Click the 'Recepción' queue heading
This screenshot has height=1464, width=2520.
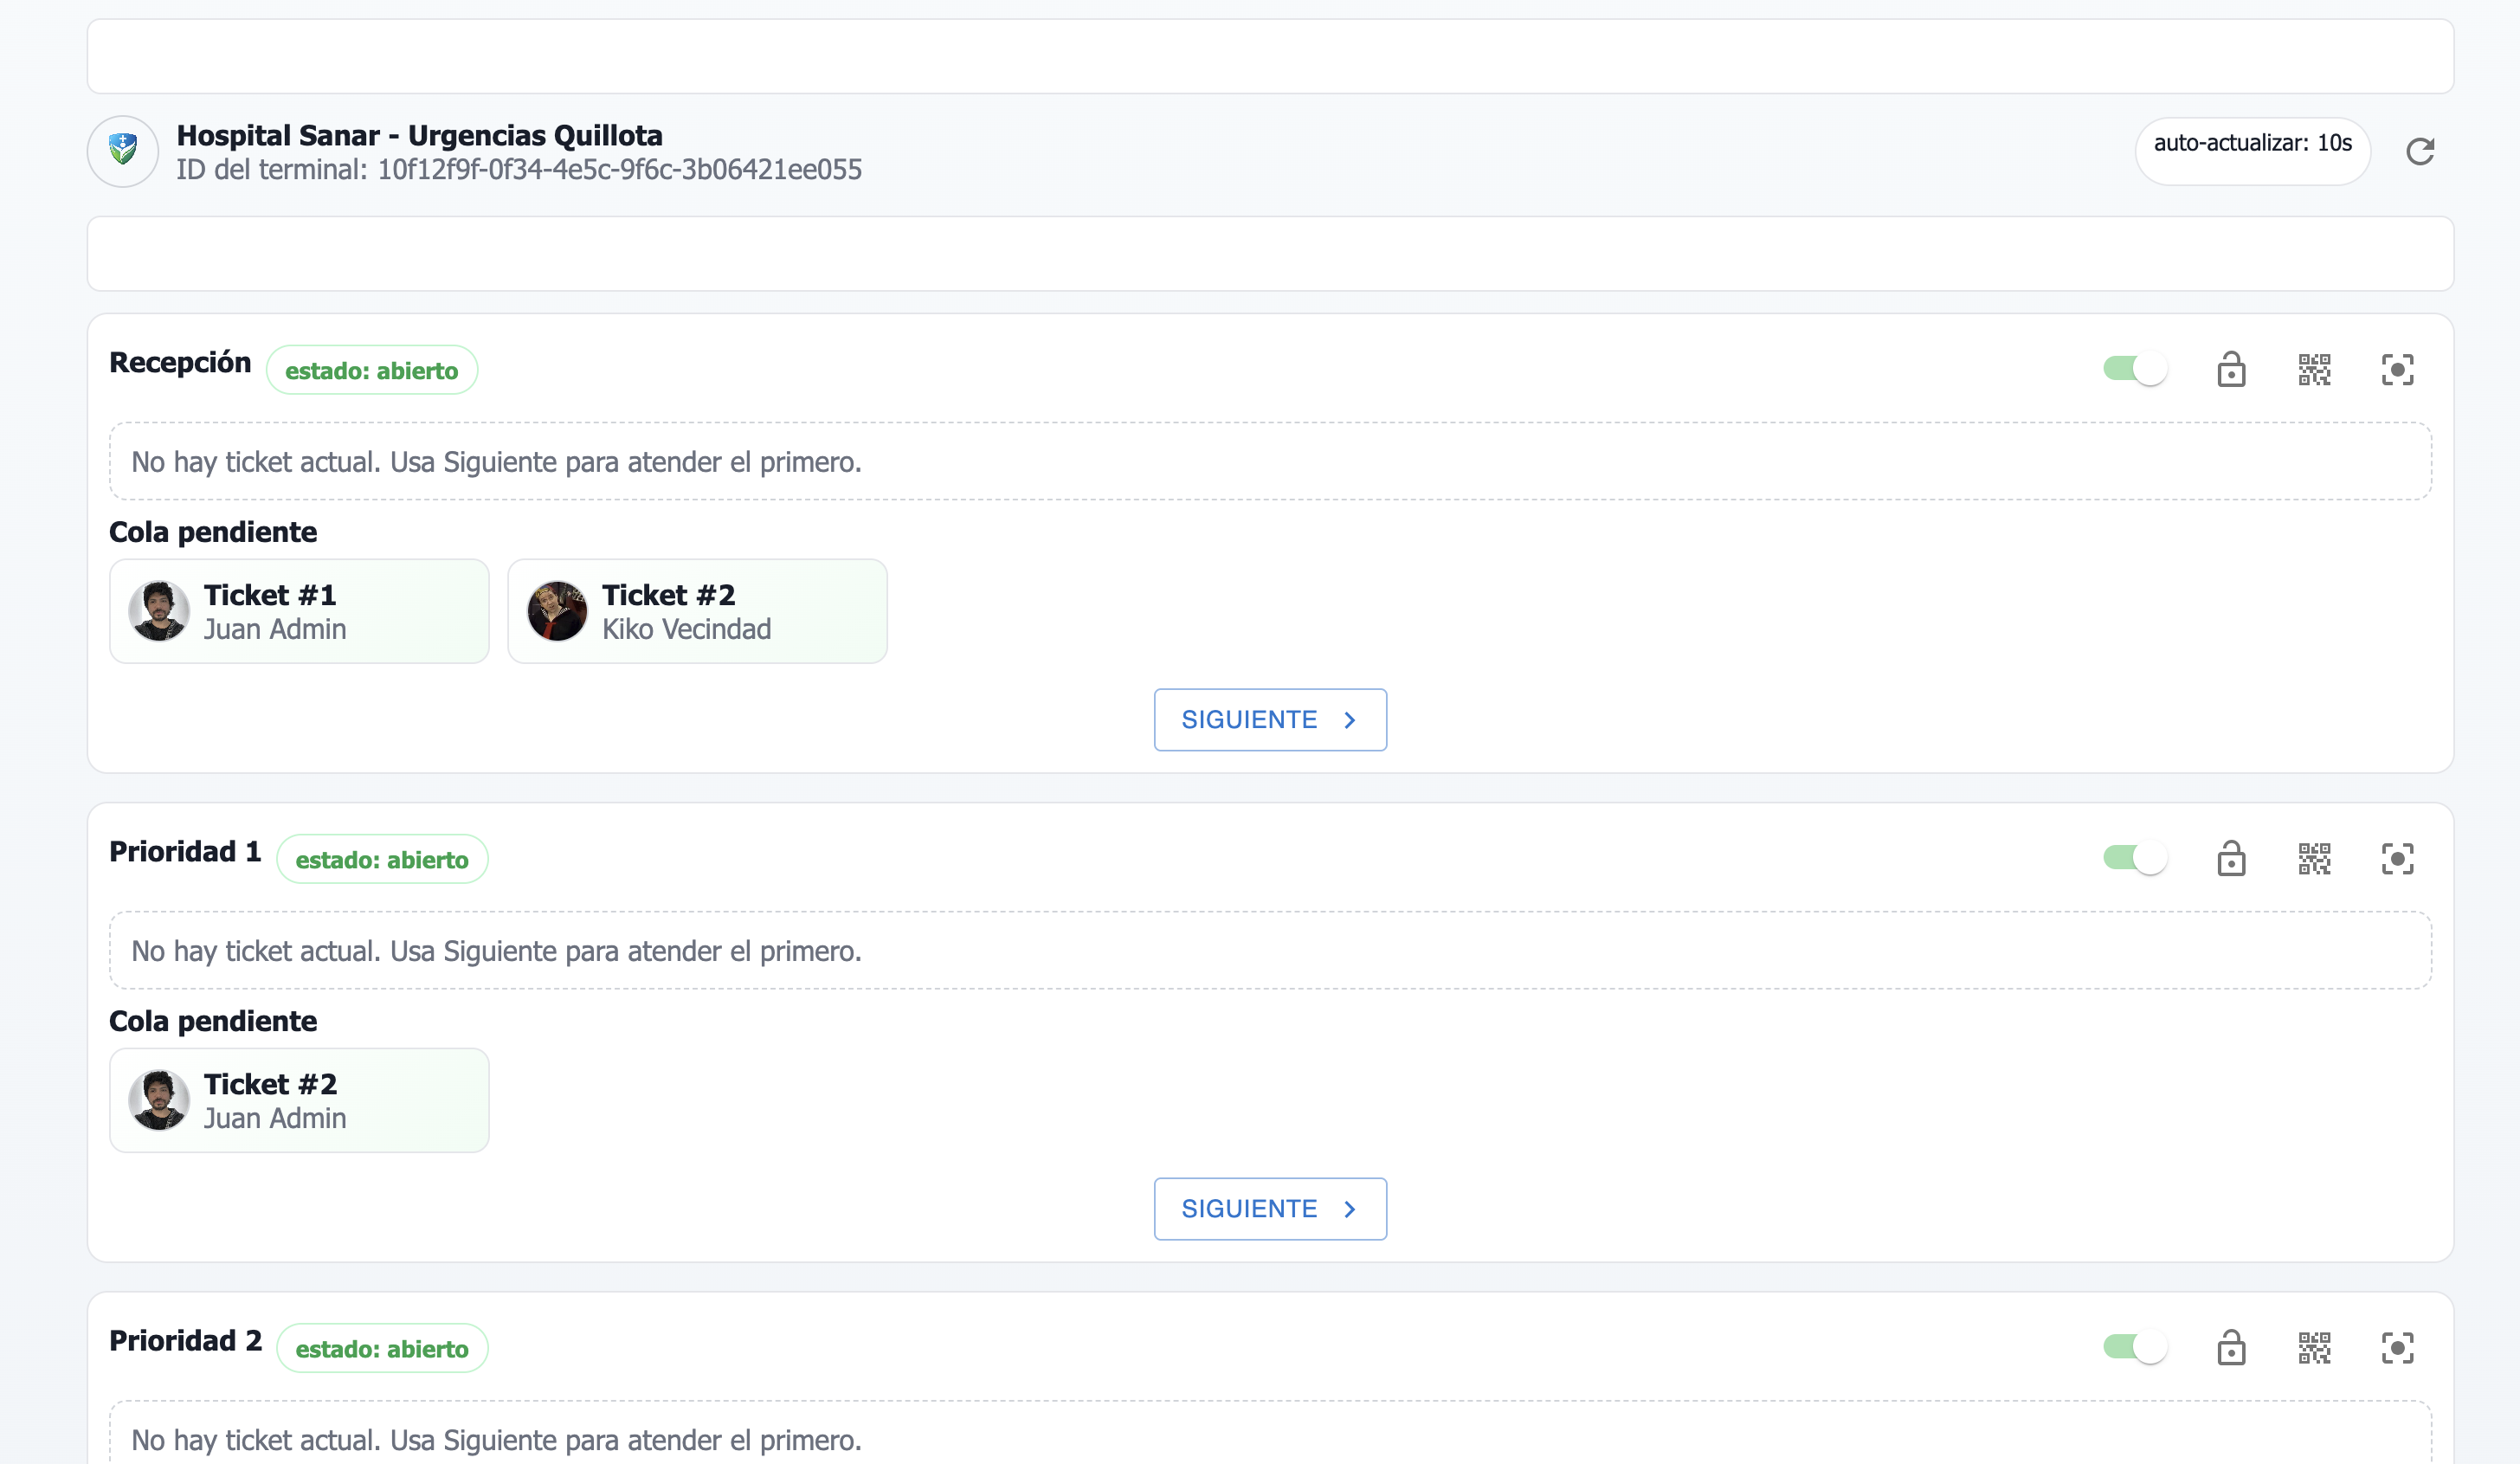click(x=180, y=362)
